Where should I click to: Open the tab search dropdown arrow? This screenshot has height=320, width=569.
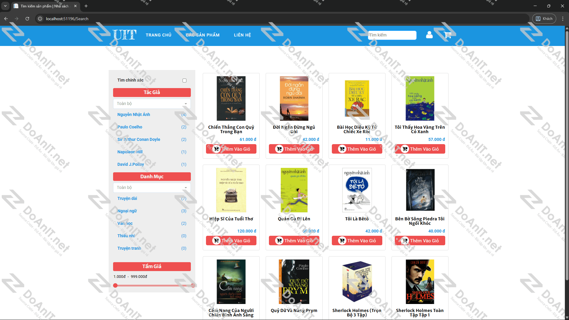[x=5, y=6]
